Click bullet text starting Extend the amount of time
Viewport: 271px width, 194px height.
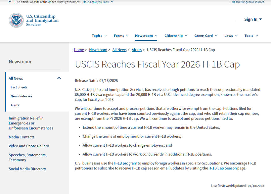coord(151,127)
